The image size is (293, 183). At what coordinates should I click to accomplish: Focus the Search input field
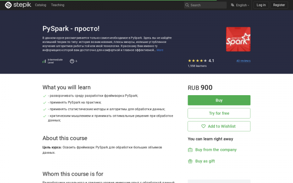[205, 5]
